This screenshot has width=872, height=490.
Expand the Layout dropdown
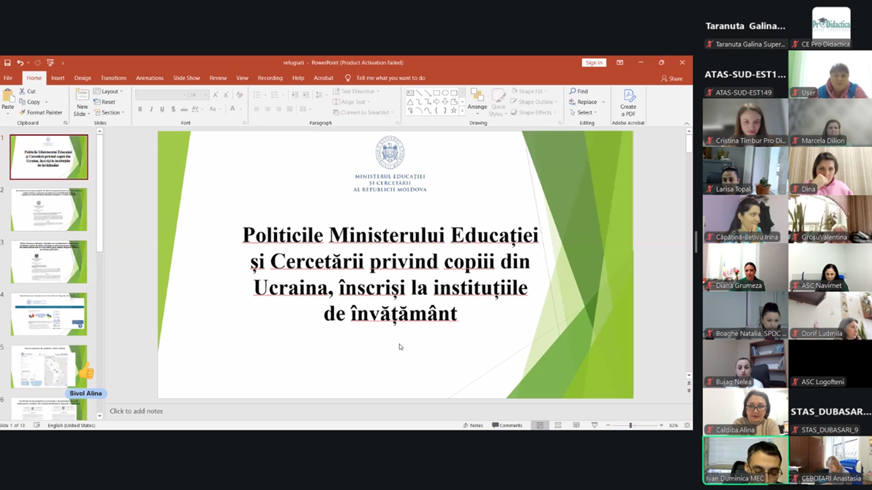pyautogui.click(x=109, y=91)
